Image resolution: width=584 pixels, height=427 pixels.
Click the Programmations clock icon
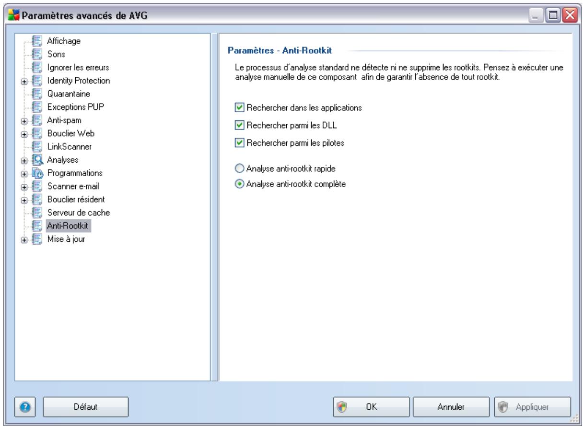[37, 172]
